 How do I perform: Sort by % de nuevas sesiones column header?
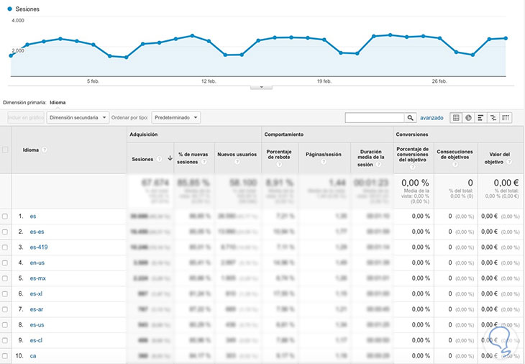193,158
